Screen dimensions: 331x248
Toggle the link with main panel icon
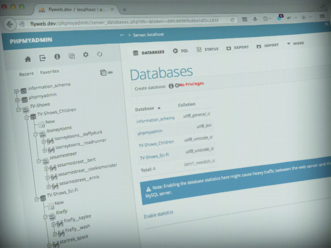point(110,73)
